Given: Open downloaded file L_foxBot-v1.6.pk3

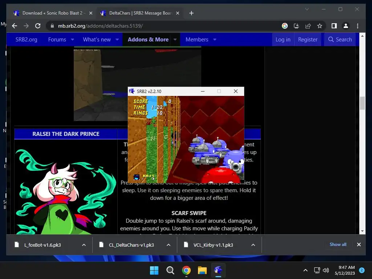Looking at the screenshot, I should (x=43, y=245).
